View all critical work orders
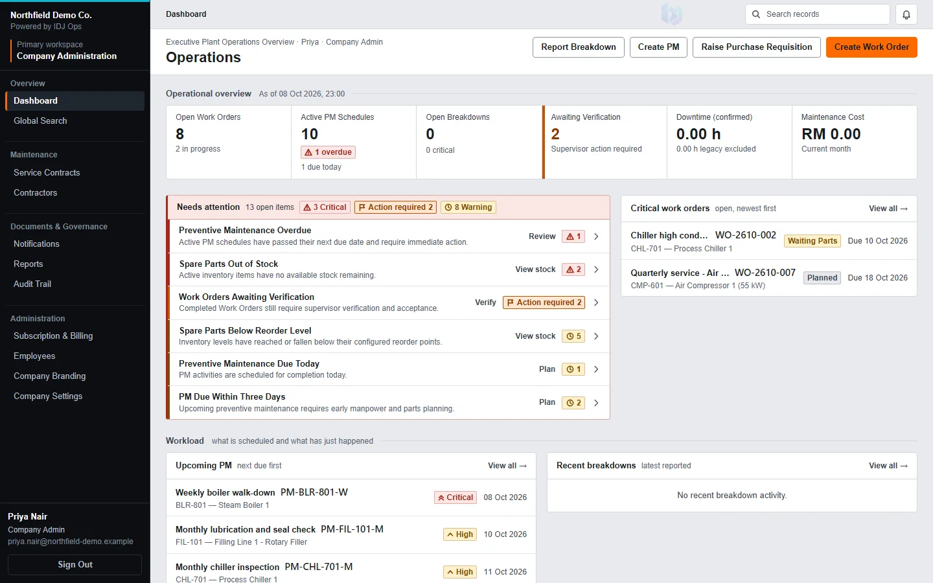This screenshot has height=583, width=933. tap(888, 209)
